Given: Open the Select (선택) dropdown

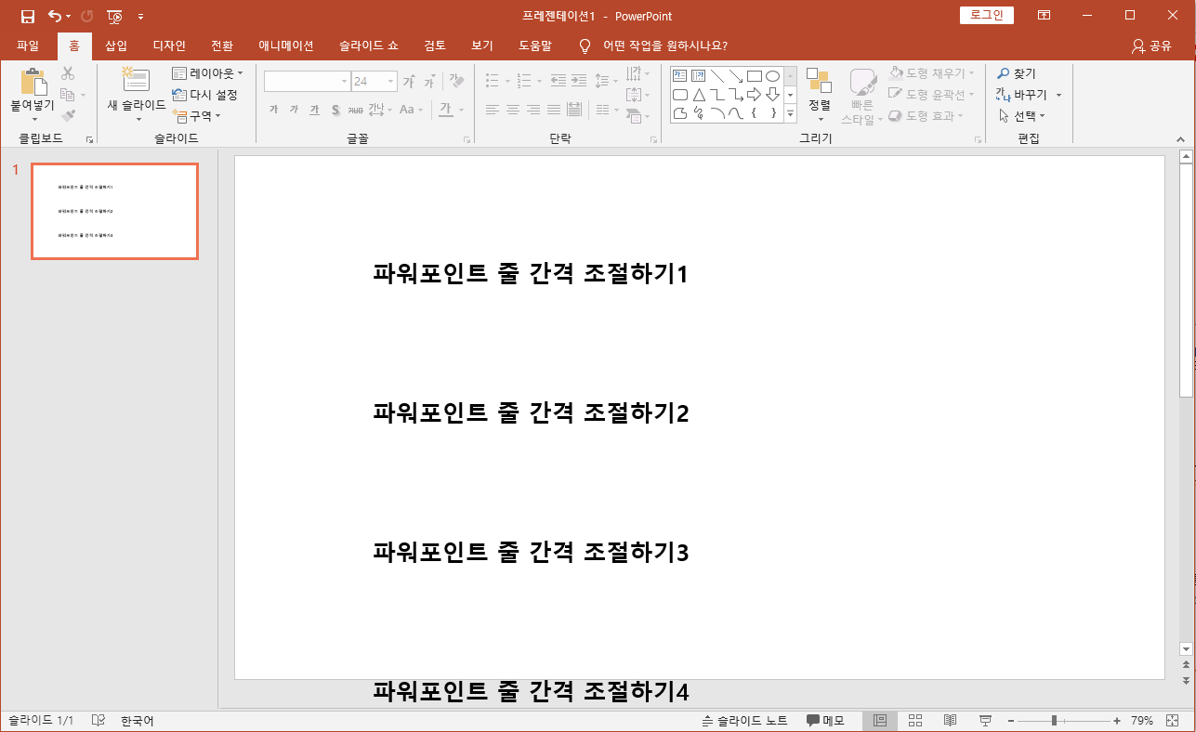Looking at the screenshot, I should (x=1021, y=116).
